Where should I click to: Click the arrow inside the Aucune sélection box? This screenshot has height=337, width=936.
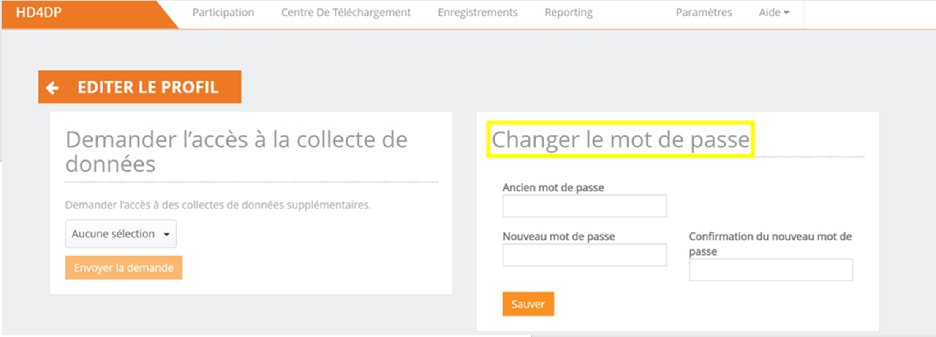click(x=167, y=235)
